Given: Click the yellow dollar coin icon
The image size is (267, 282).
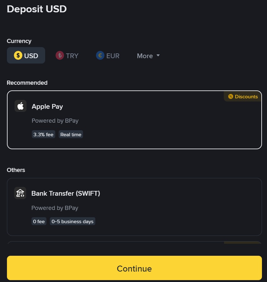Looking at the screenshot, I should (18, 56).
